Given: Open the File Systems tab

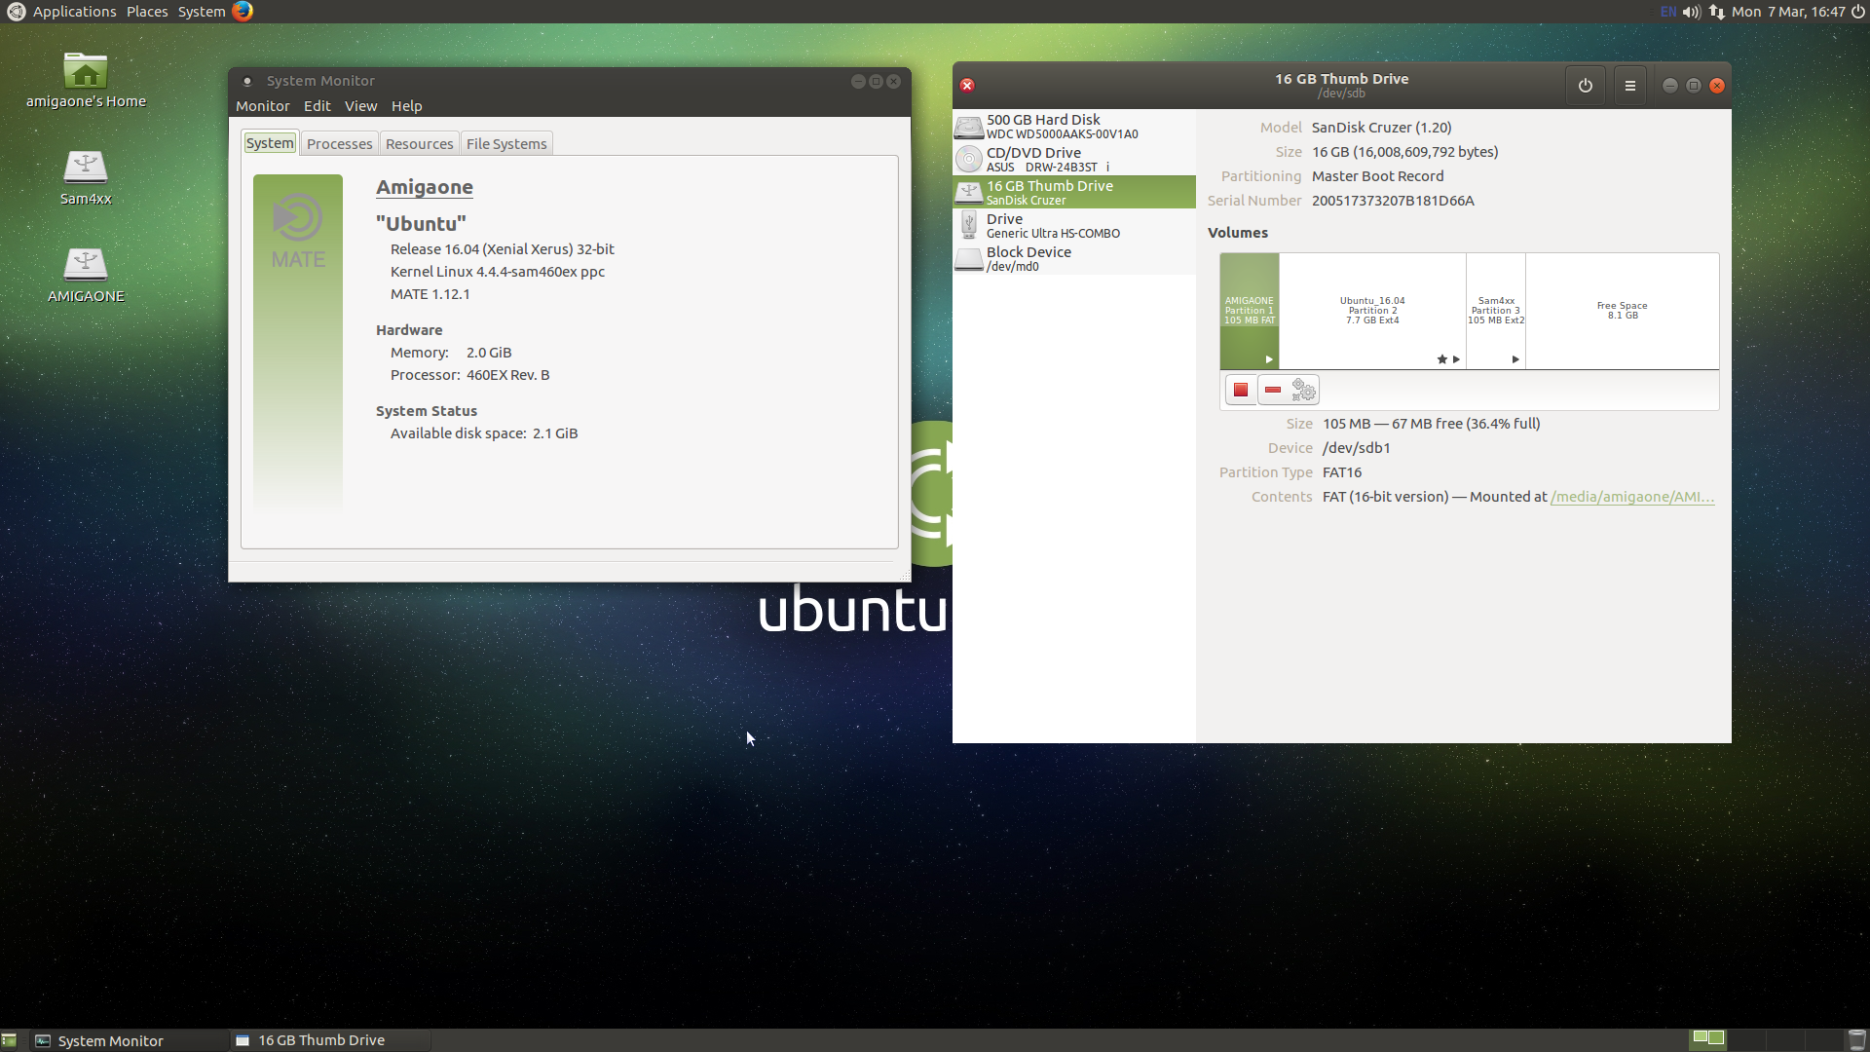Looking at the screenshot, I should click(505, 144).
